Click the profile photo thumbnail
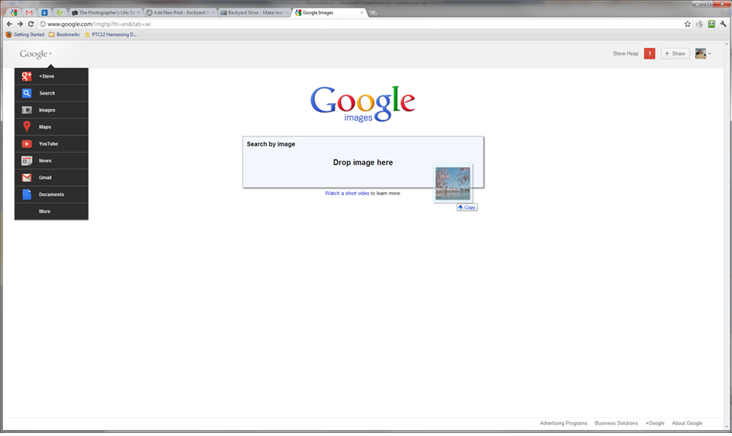The image size is (732, 436). (700, 53)
